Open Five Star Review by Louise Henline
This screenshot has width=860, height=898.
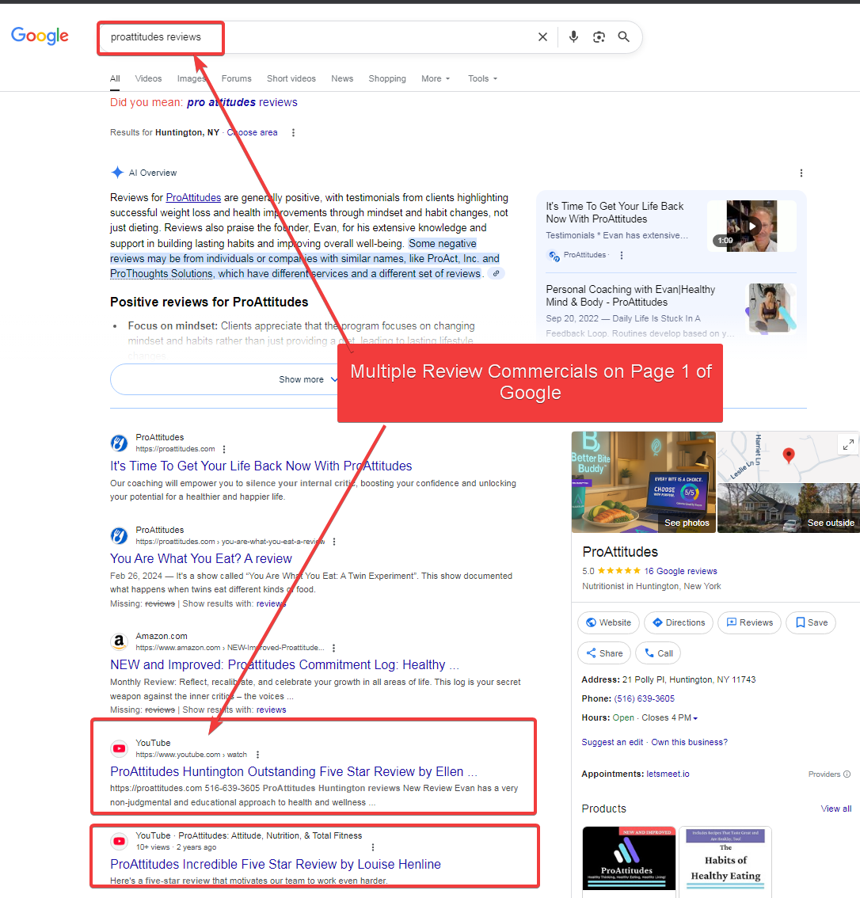click(x=276, y=865)
